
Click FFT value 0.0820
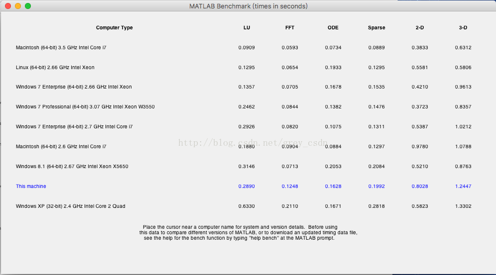pos(290,127)
